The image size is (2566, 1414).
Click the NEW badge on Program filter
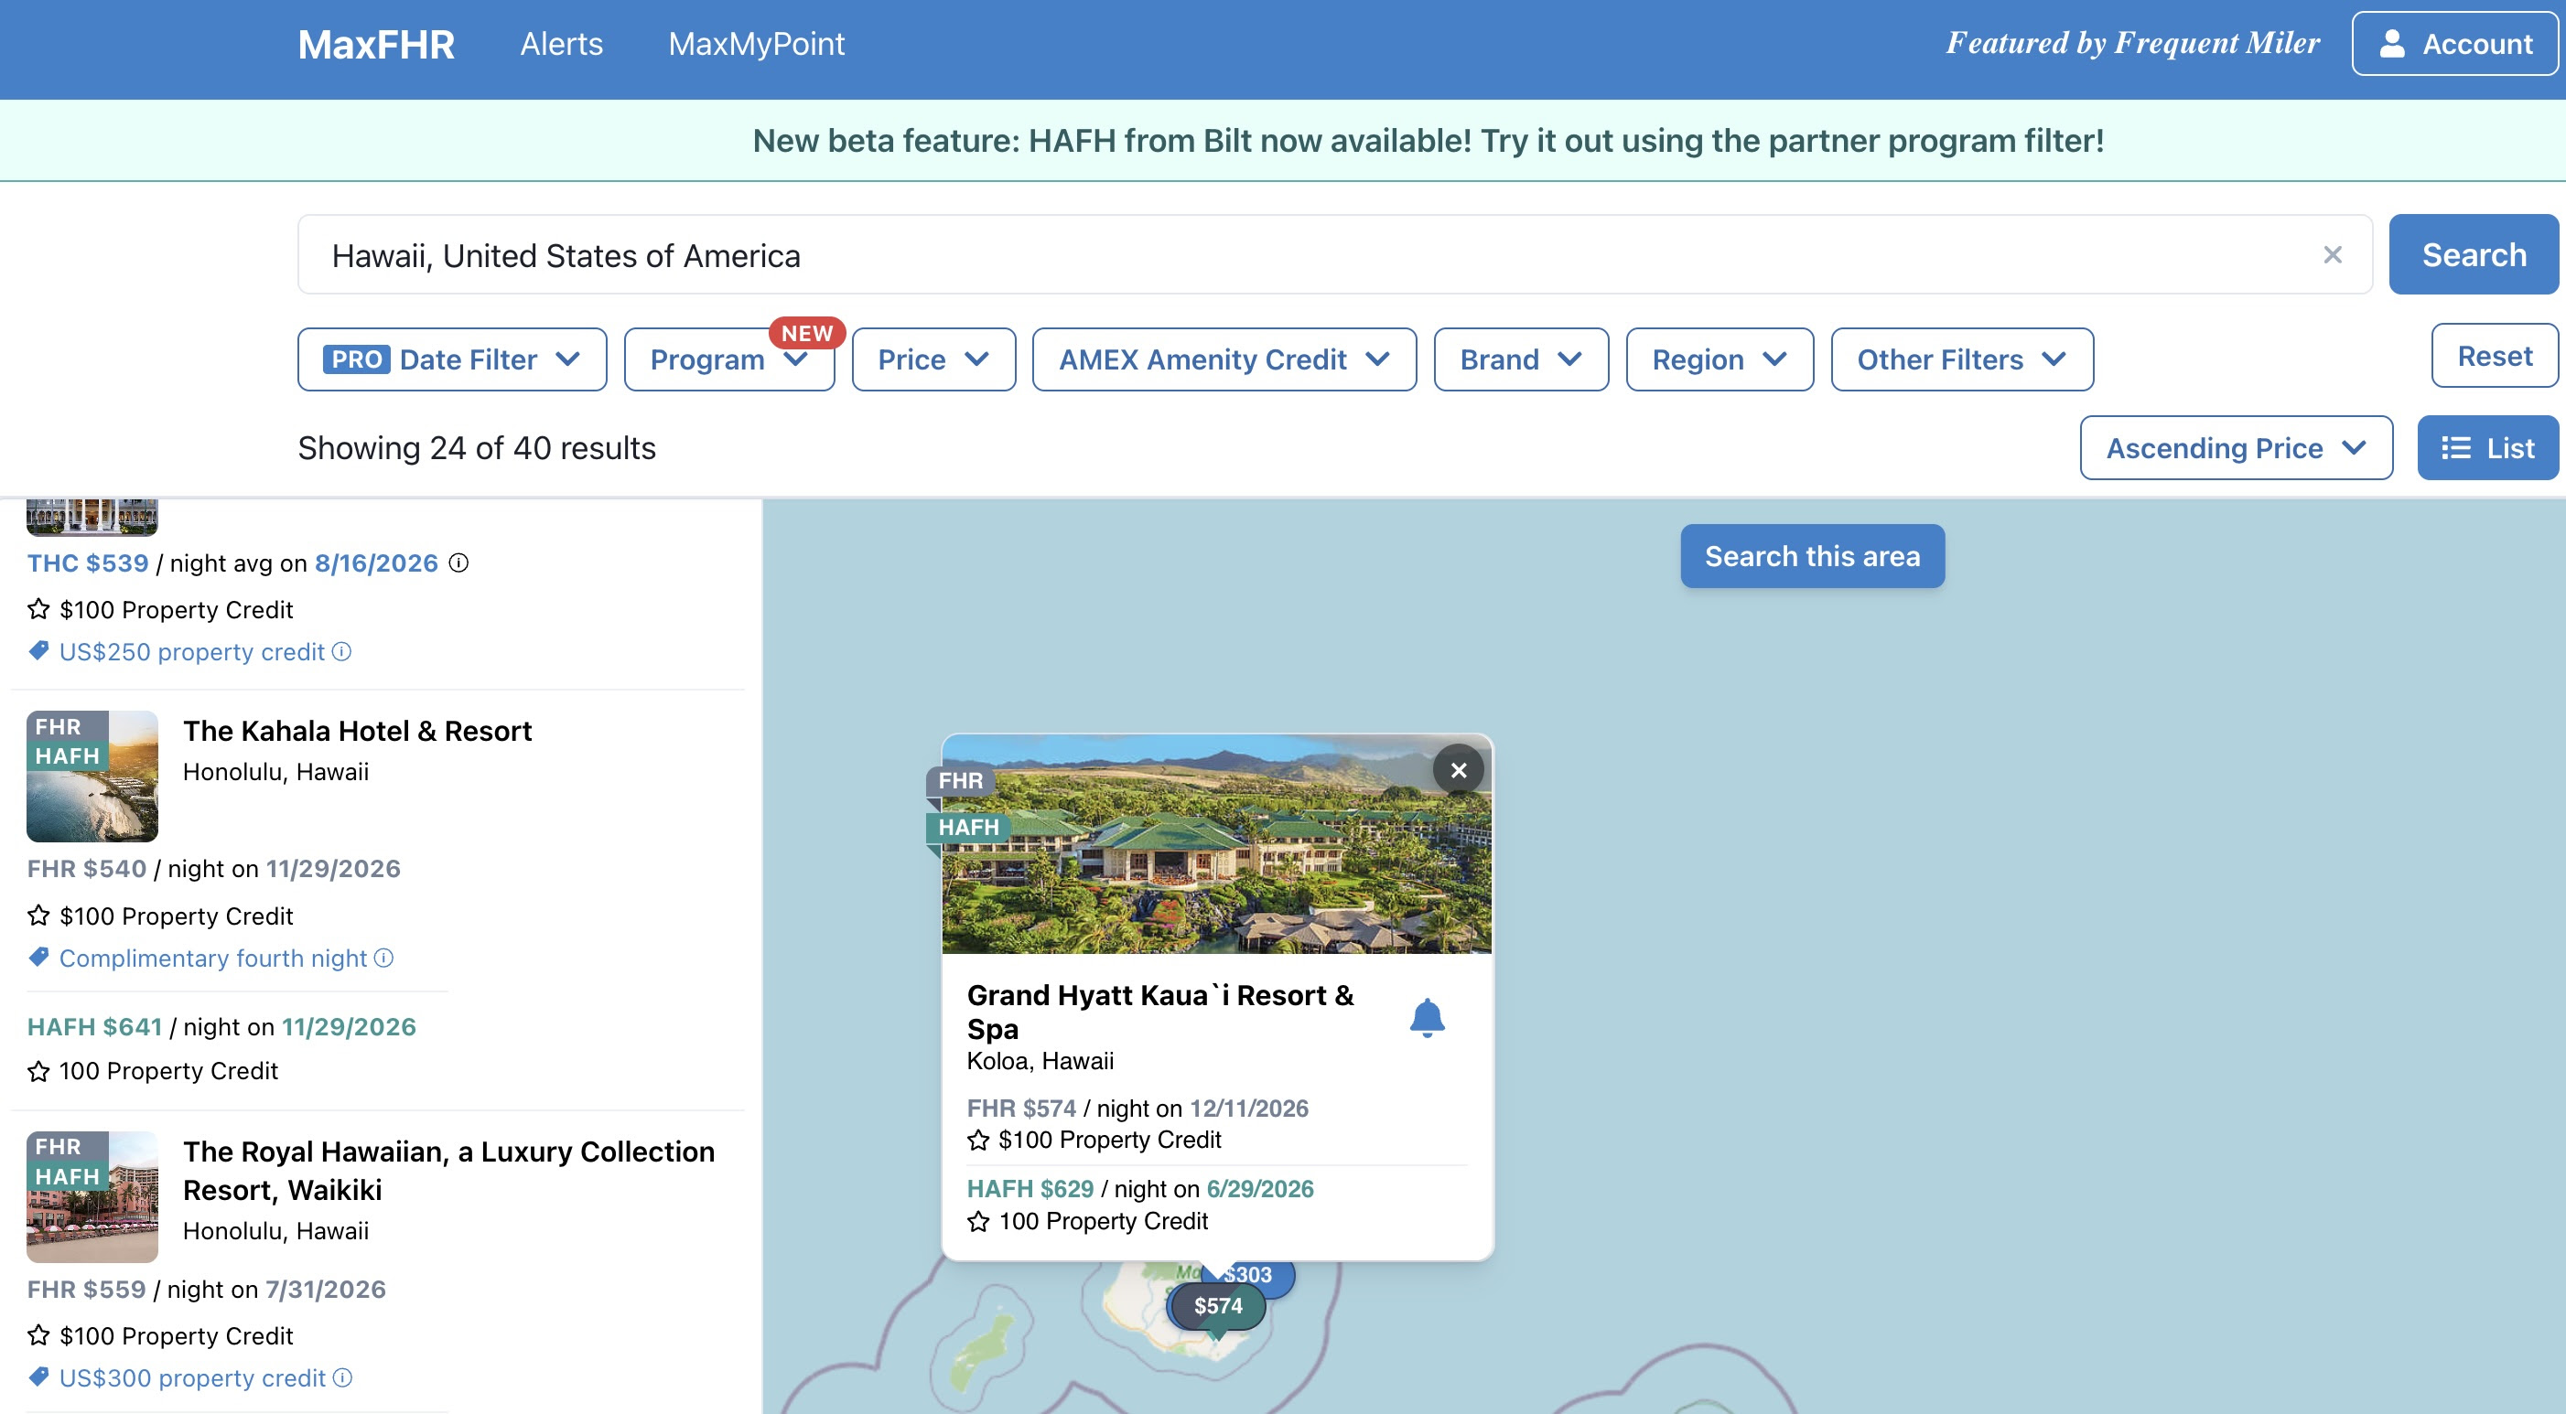pos(807,333)
